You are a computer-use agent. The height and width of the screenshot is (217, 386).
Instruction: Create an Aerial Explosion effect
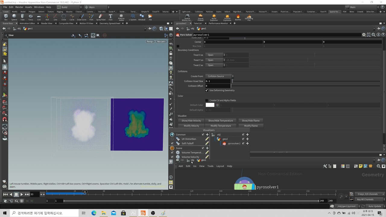(x=214, y=18)
